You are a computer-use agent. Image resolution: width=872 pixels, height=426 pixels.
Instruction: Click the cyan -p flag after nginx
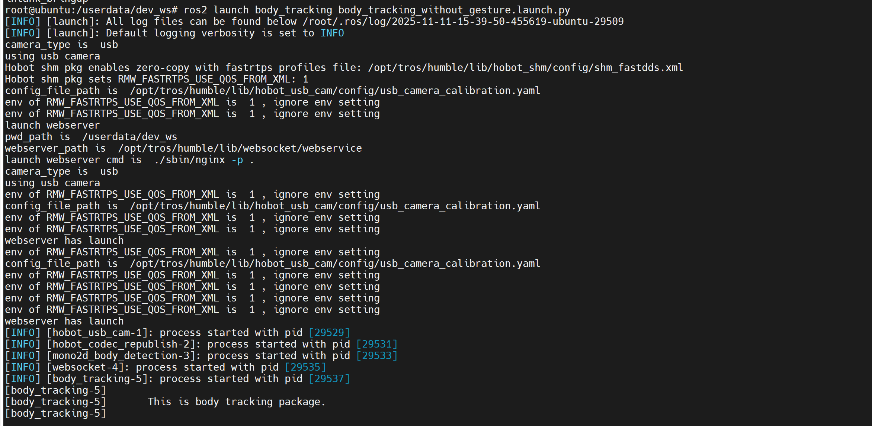(237, 160)
